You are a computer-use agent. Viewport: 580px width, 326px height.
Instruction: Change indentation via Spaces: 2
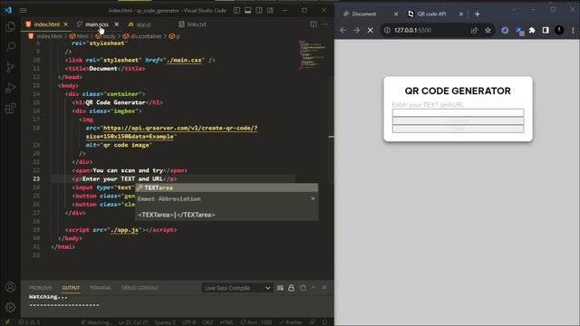click(x=165, y=322)
